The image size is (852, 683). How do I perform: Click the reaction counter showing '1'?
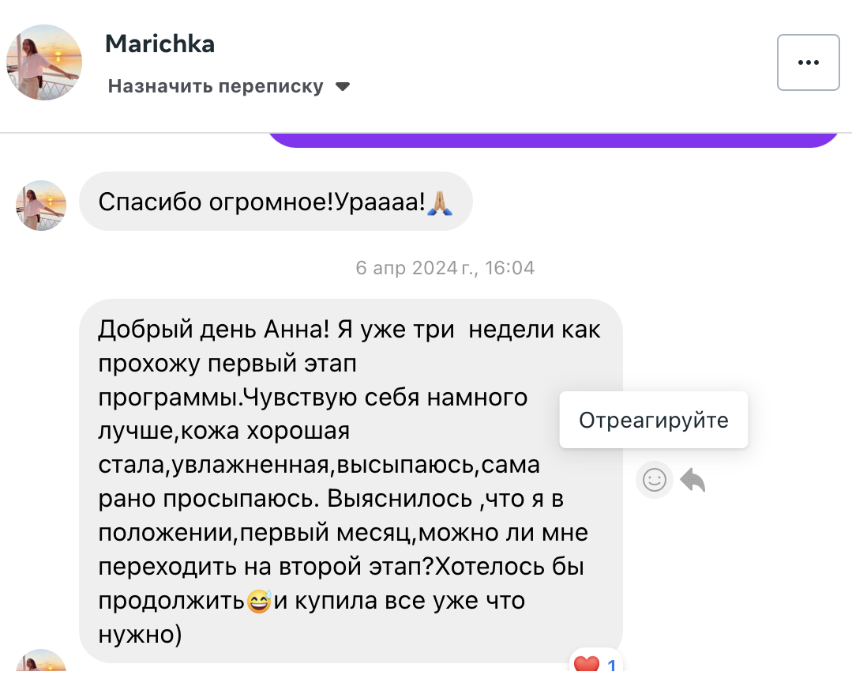pos(610,663)
